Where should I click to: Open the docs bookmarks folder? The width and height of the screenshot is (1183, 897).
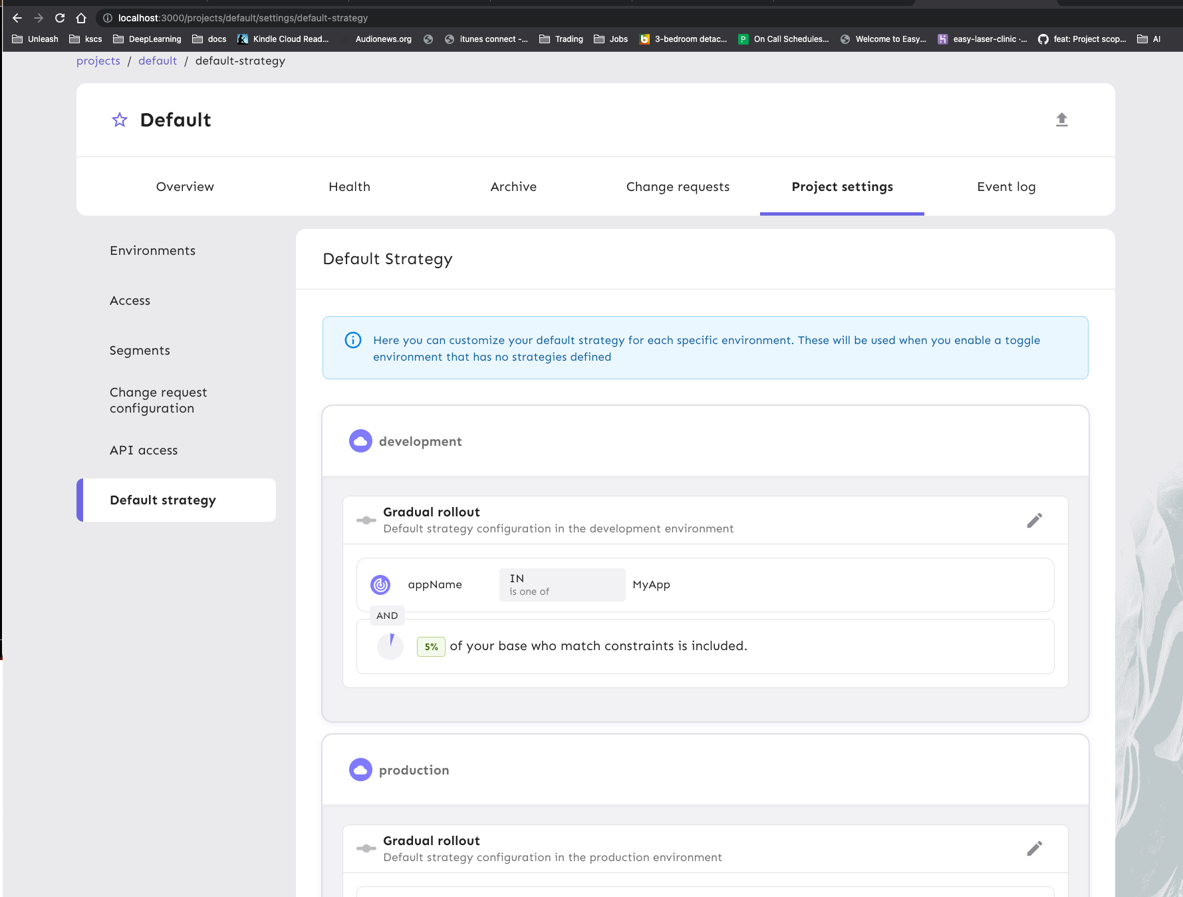pos(209,39)
